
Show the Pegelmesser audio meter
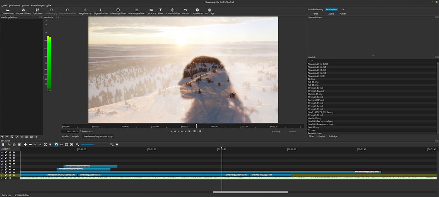[x=85, y=11]
